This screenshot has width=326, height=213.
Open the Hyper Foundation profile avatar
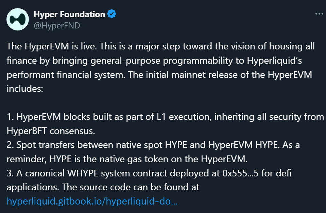coord(18,20)
